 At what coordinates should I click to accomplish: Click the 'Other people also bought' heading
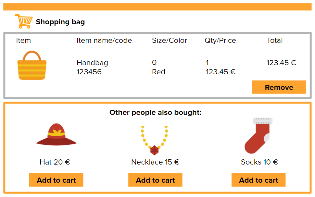pos(155,112)
